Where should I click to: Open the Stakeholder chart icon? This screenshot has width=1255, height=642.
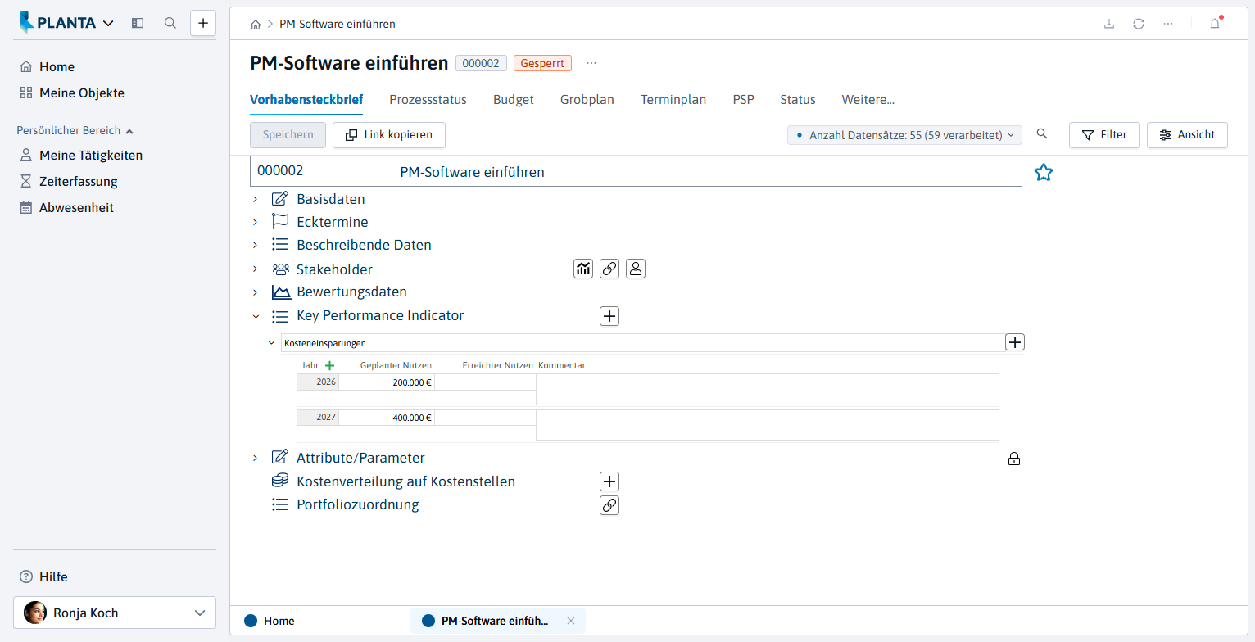pos(583,269)
